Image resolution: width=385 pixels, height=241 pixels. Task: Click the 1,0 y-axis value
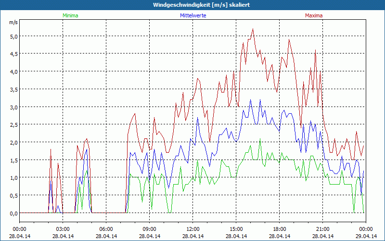[x=14, y=178]
